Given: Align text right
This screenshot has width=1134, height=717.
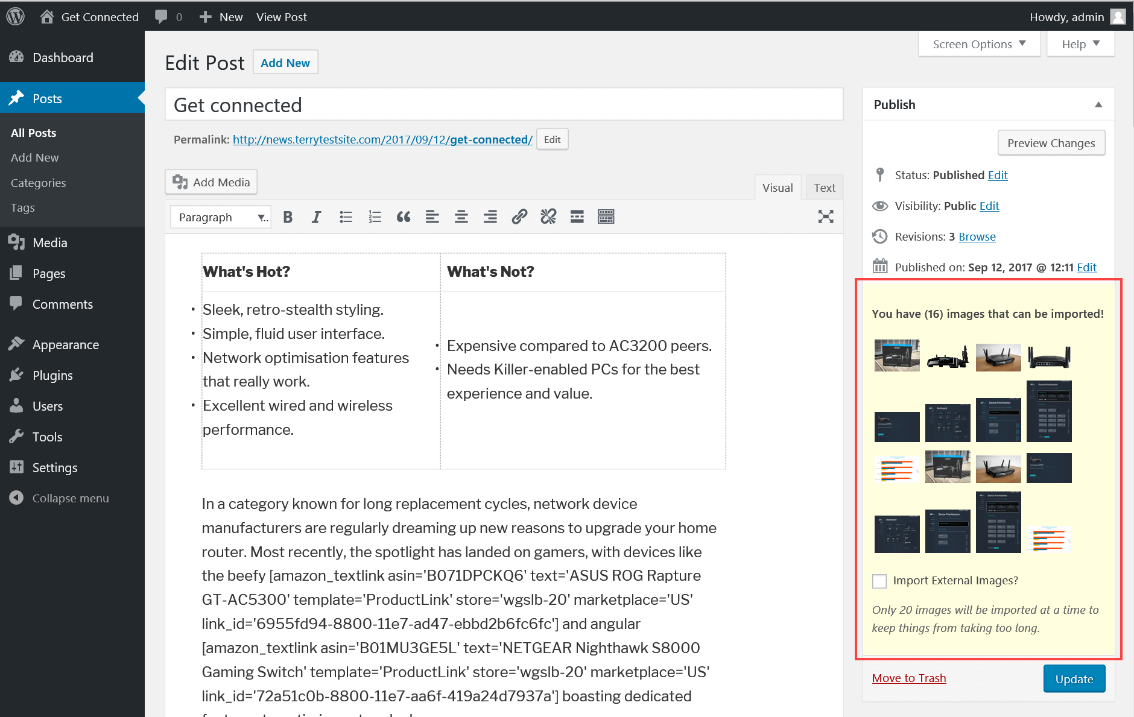Looking at the screenshot, I should pos(490,217).
